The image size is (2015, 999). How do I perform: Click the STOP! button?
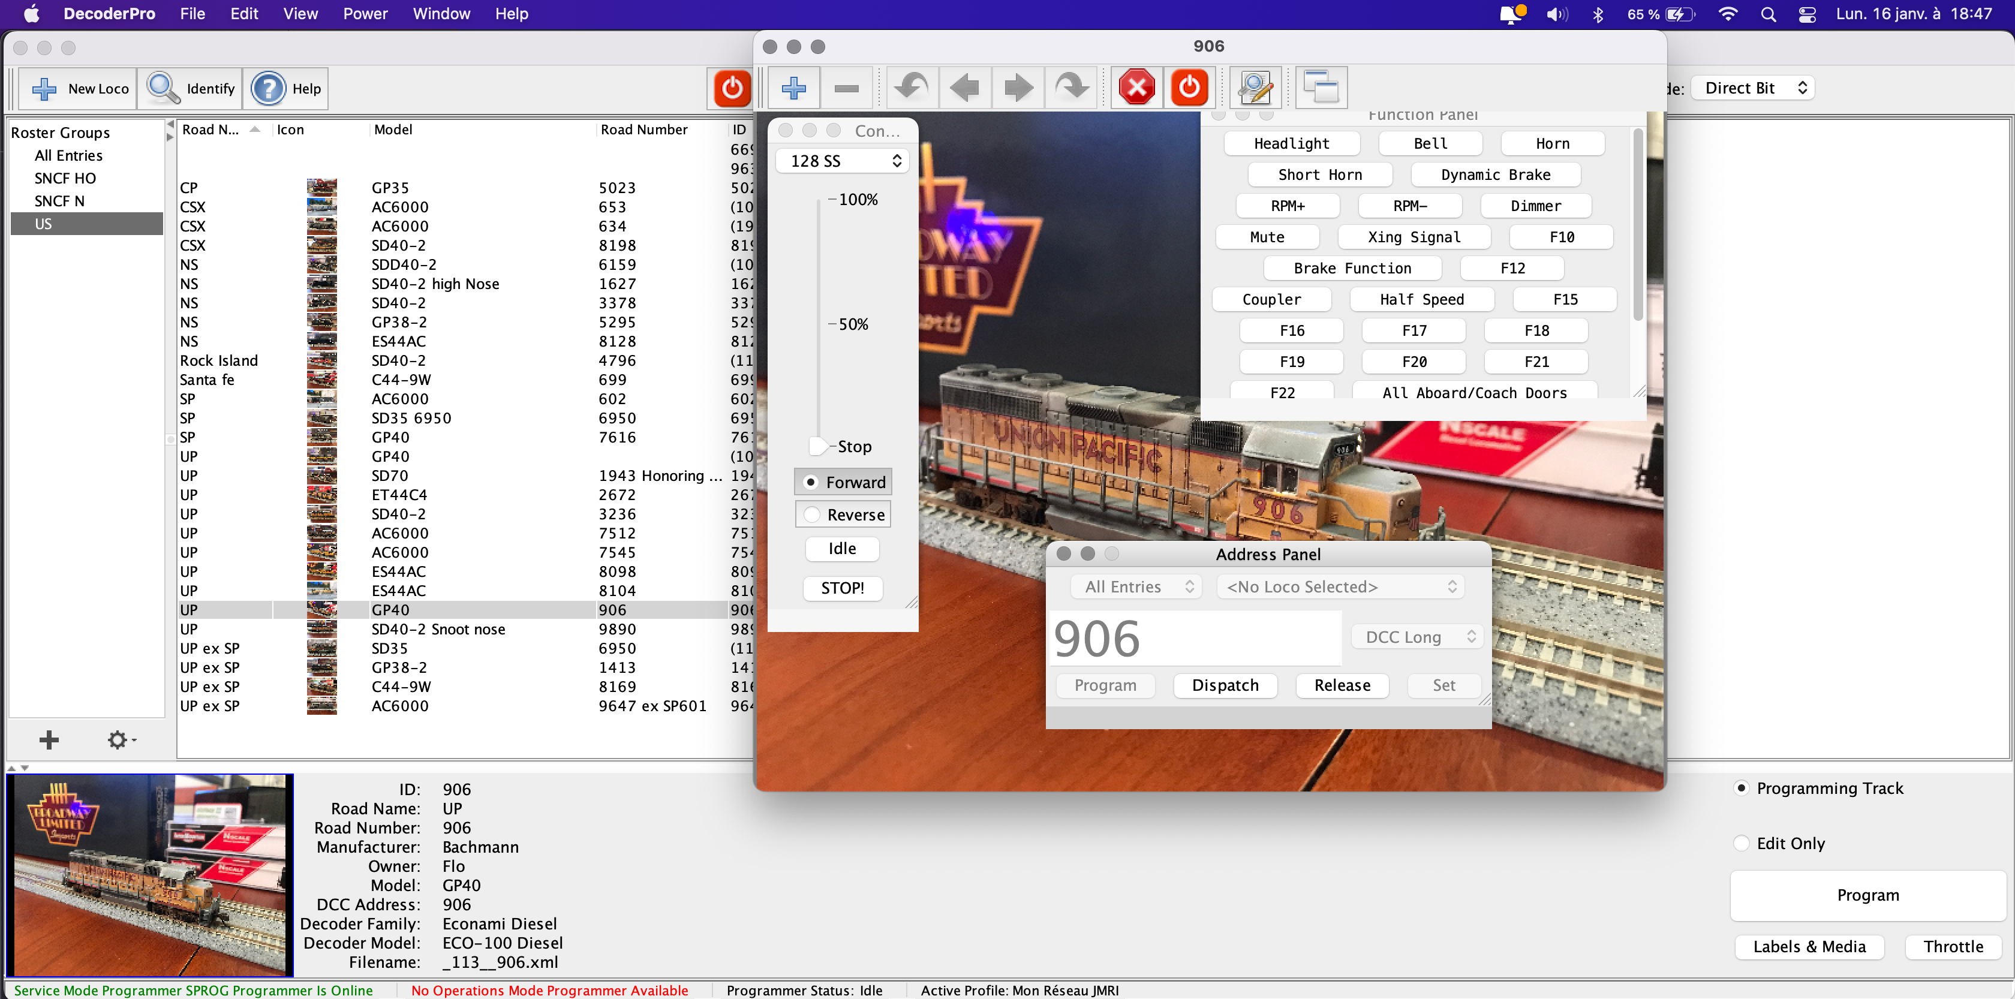[x=841, y=588]
